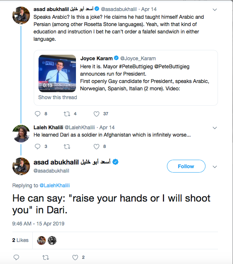Retweet the top tweet with 4 retweets
This screenshot has height=264, width=233.
[67, 114]
